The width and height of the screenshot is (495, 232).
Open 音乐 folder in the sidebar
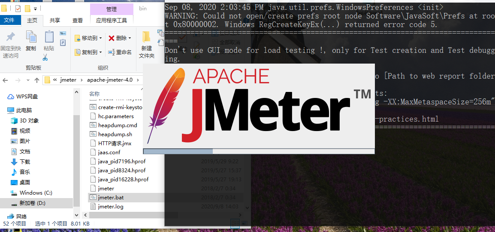point(21,172)
